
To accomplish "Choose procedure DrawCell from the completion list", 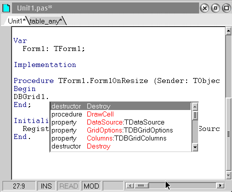I will click(x=120, y=114).
